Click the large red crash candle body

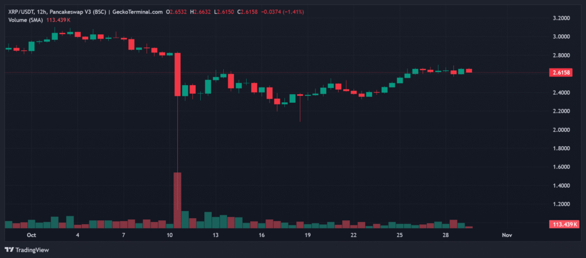177,74
